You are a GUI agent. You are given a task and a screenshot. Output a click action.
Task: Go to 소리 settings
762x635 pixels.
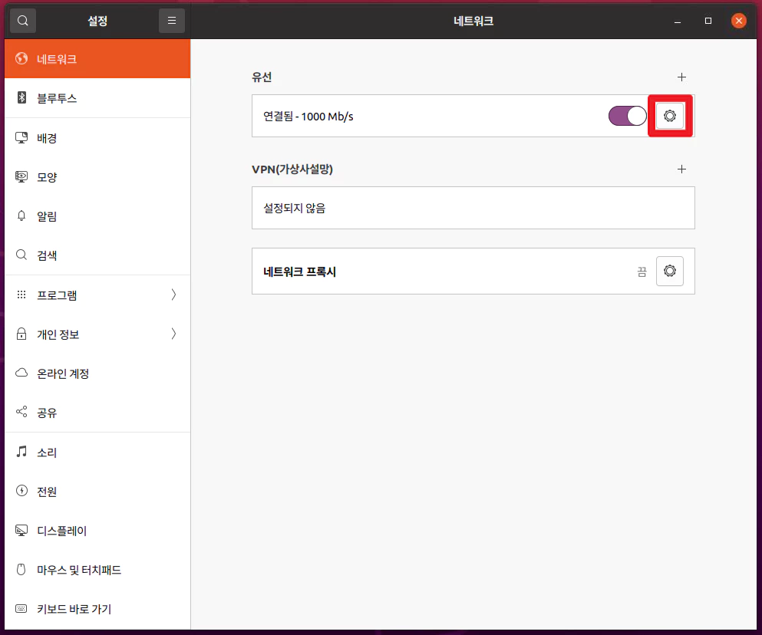pos(97,452)
